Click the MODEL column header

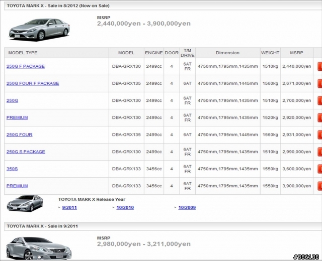(x=126, y=53)
